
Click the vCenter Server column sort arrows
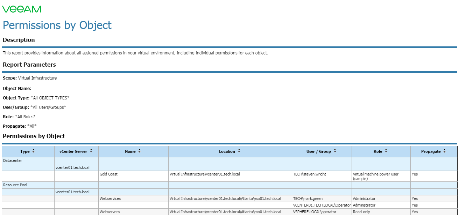coord(91,151)
